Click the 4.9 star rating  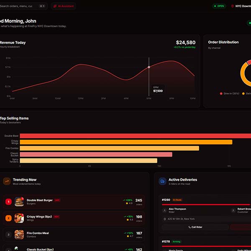click(x=129, y=203)
